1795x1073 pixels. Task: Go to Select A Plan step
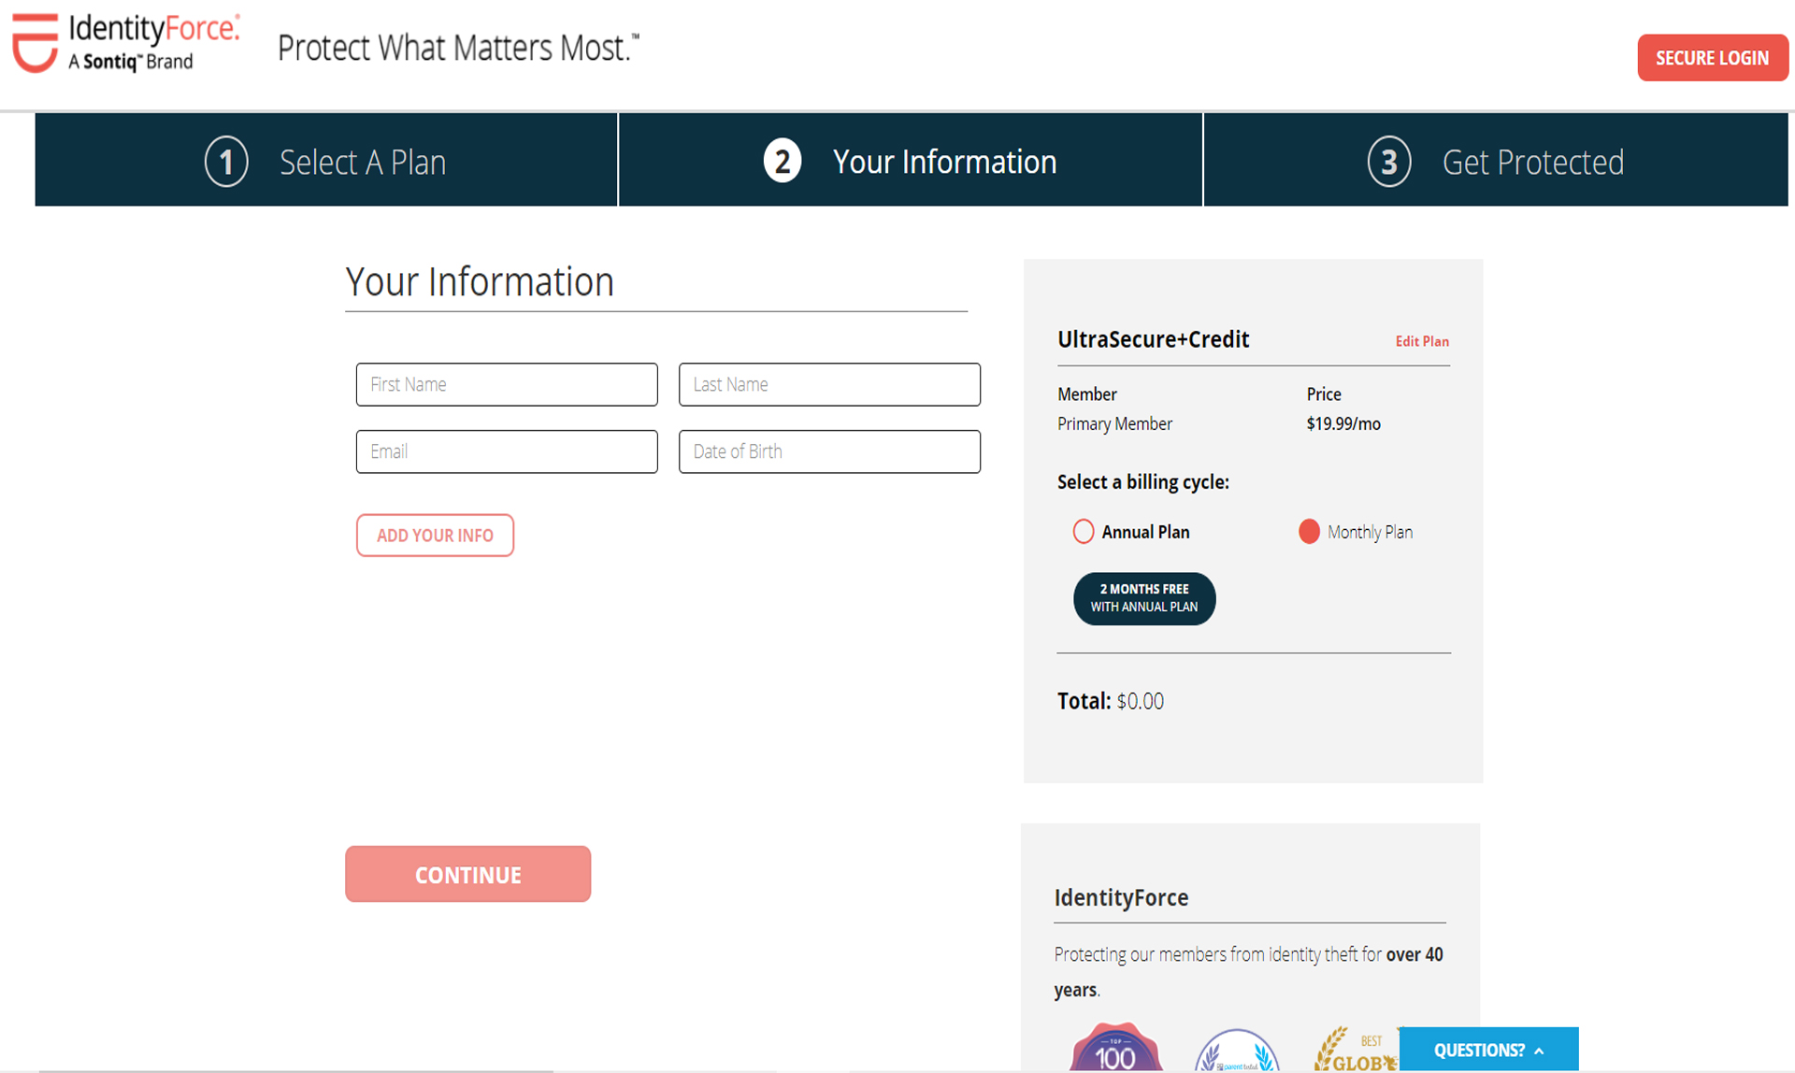pyautogui.click(x=326, y=160)
